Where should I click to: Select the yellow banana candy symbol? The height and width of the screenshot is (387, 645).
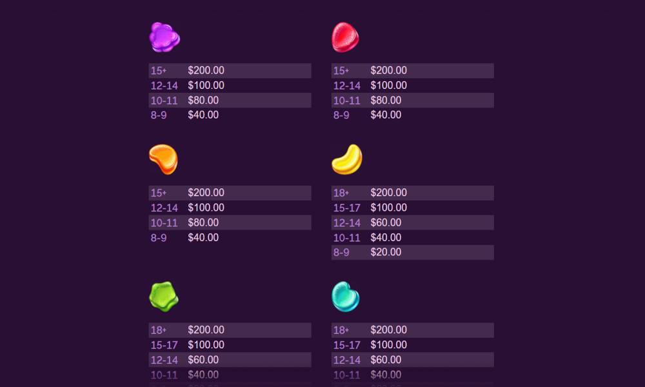(x=347, y=159)
